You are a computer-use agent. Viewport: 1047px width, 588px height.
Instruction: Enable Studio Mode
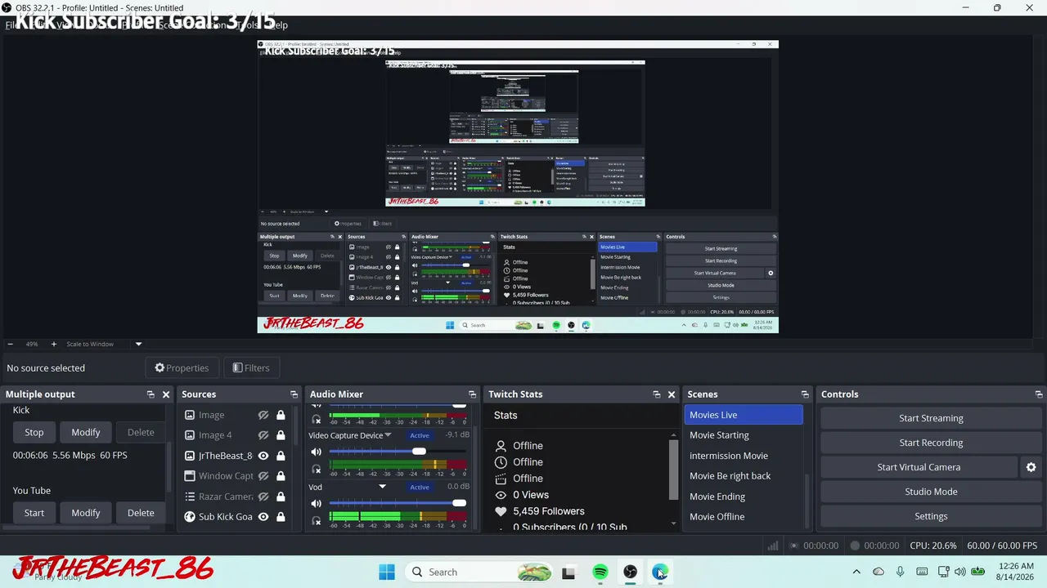click(931, 492)
